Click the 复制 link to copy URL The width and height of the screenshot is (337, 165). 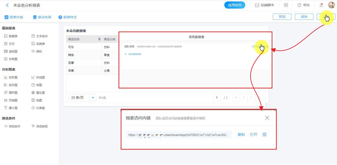(241, 135)
